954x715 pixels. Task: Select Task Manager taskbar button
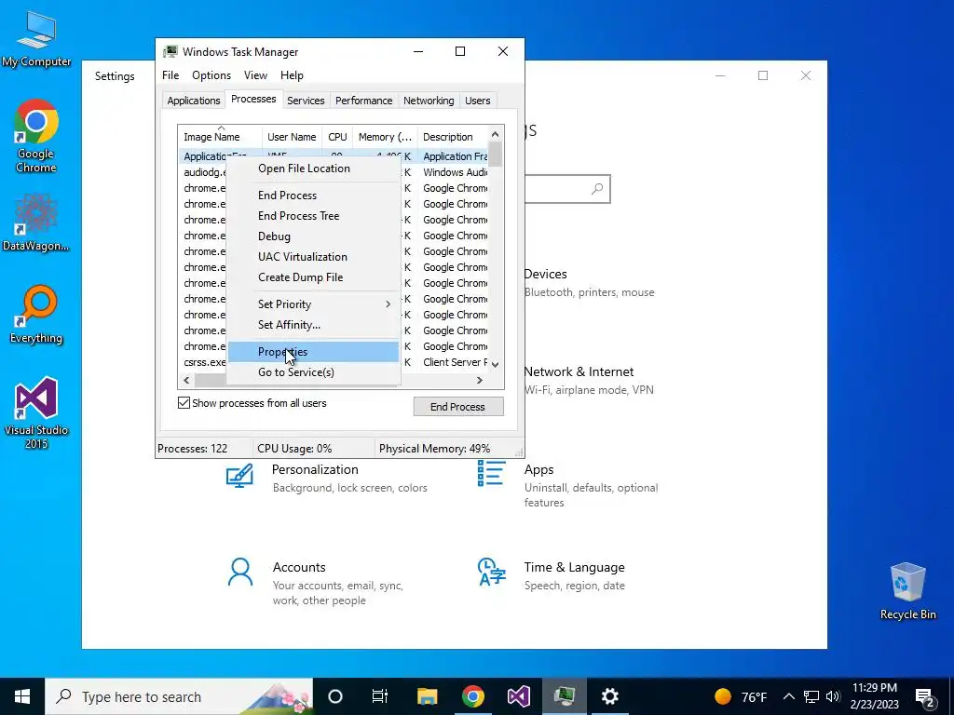pyautogui.click(x=564, y=696)
